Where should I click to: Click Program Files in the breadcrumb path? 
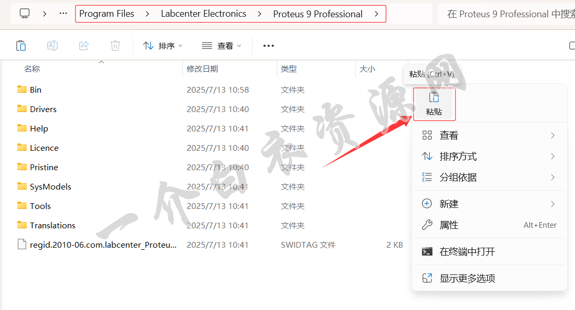coord(107,14)
